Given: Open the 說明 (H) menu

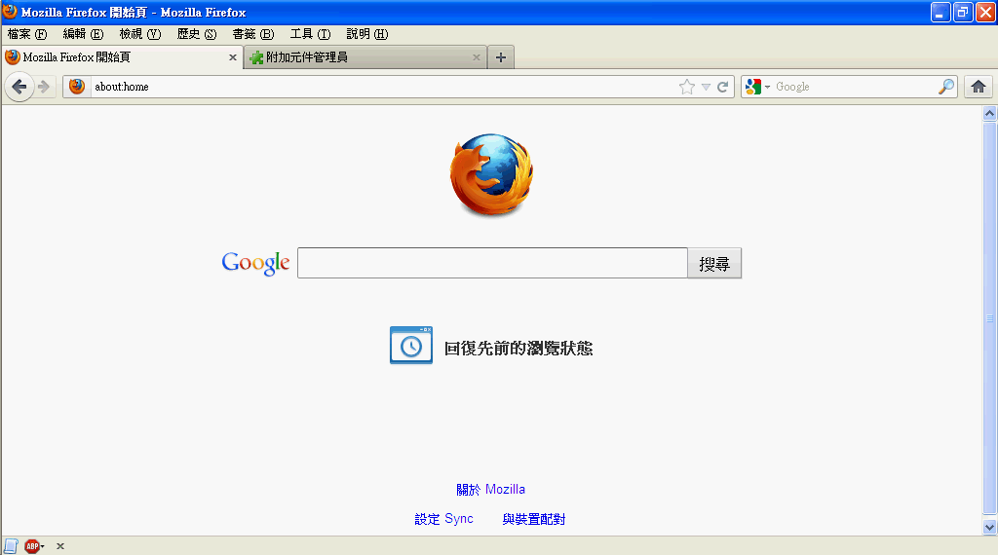Looking at the screenshot, I should [x=367, y=34].
